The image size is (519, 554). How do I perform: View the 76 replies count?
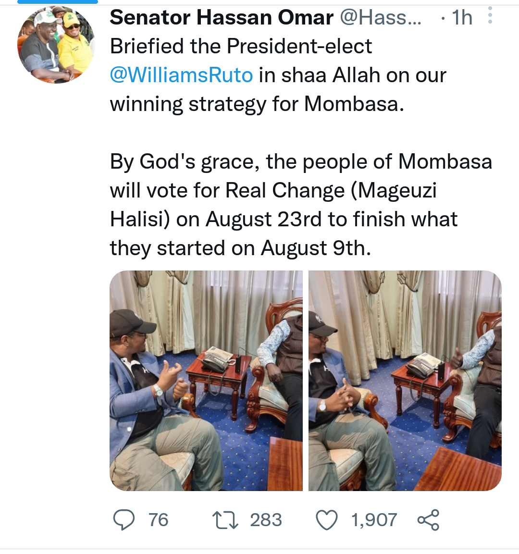158,520
